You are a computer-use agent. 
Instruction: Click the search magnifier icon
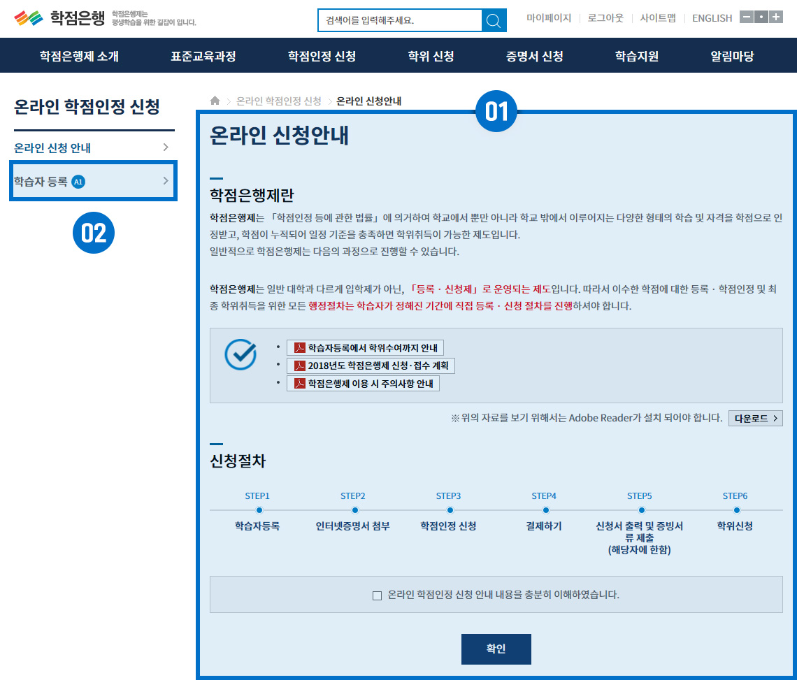coord(494,20)
